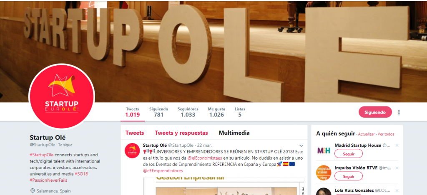Click the Startup Olé round profile picture
The image size is (427, 195).
(62, 96)
